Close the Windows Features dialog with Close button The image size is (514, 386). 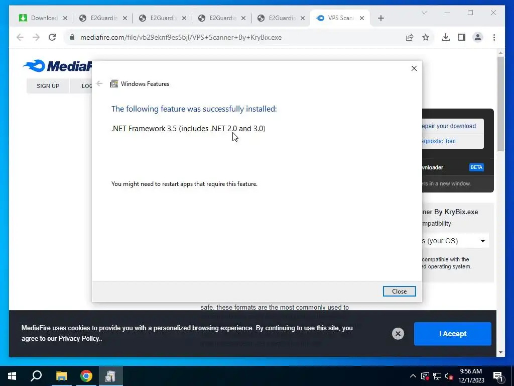pyautogui.click(x=399, y=291)
